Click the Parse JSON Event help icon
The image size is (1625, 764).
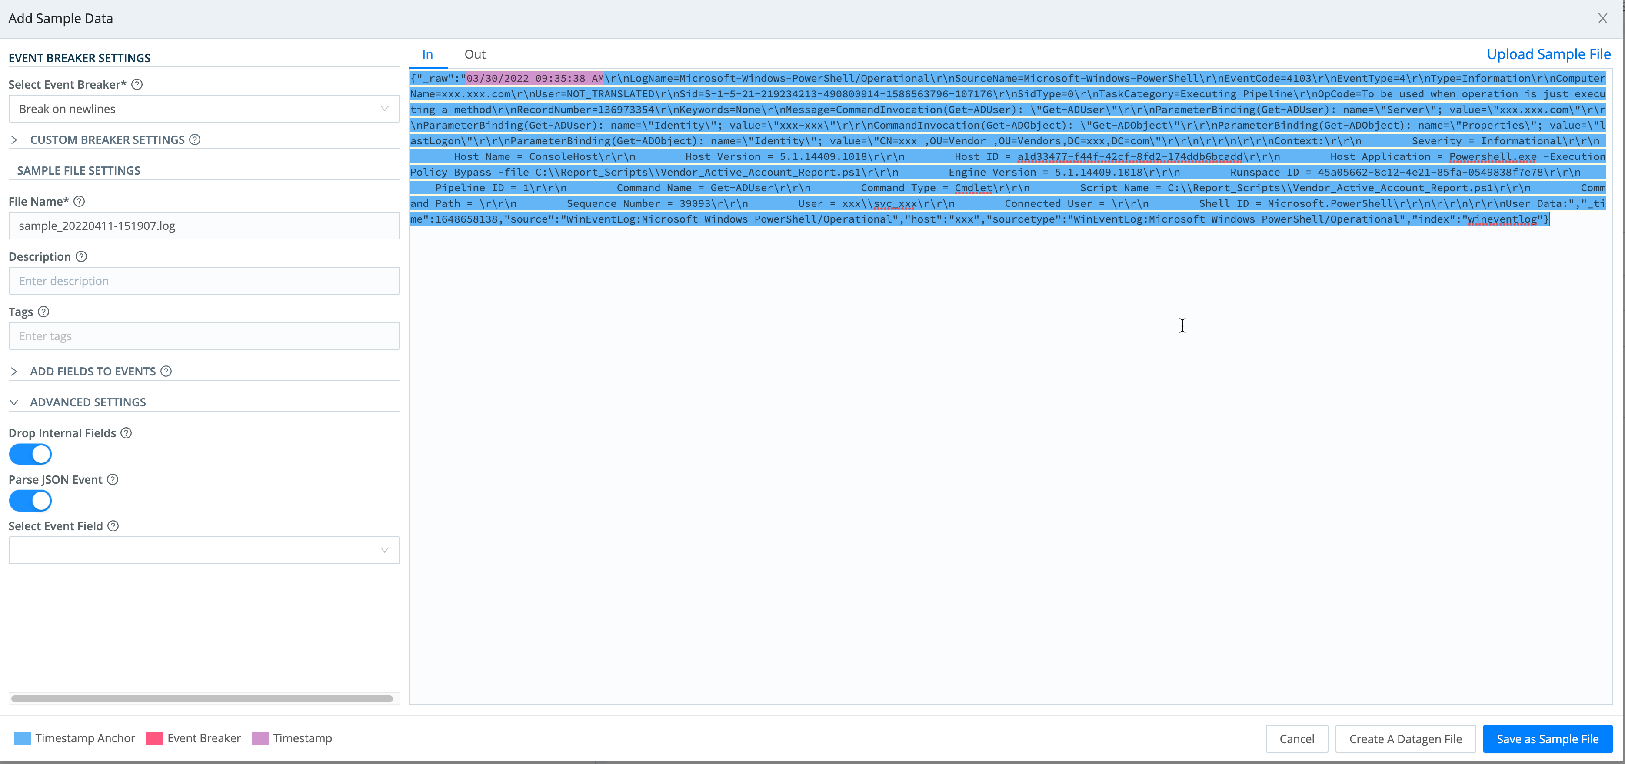tap(112, 479)
